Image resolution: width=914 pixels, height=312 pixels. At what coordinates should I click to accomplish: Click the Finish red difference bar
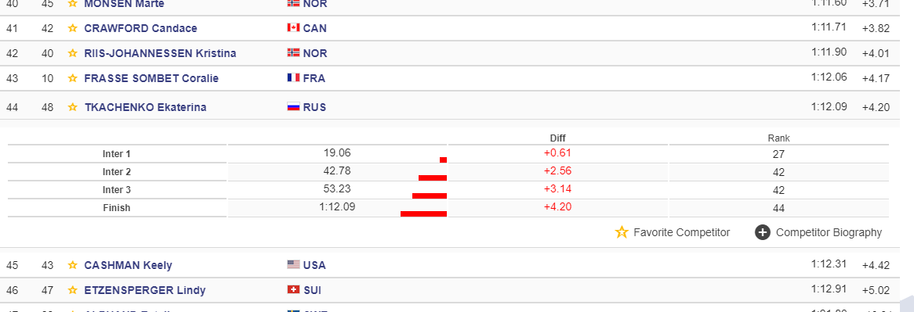click(424, 213)
